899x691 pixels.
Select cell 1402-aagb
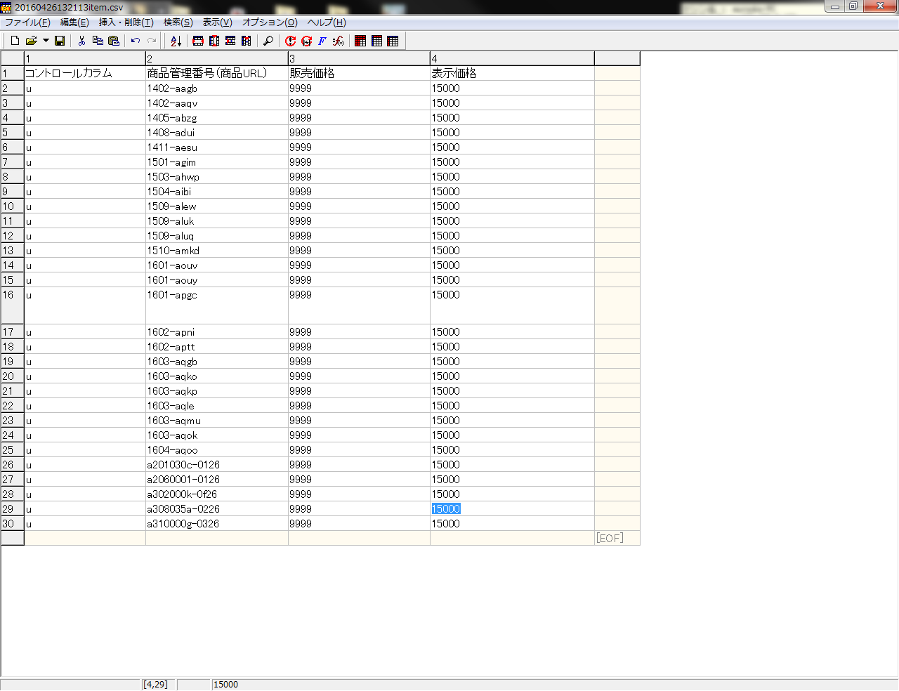[x=217, y=88]
